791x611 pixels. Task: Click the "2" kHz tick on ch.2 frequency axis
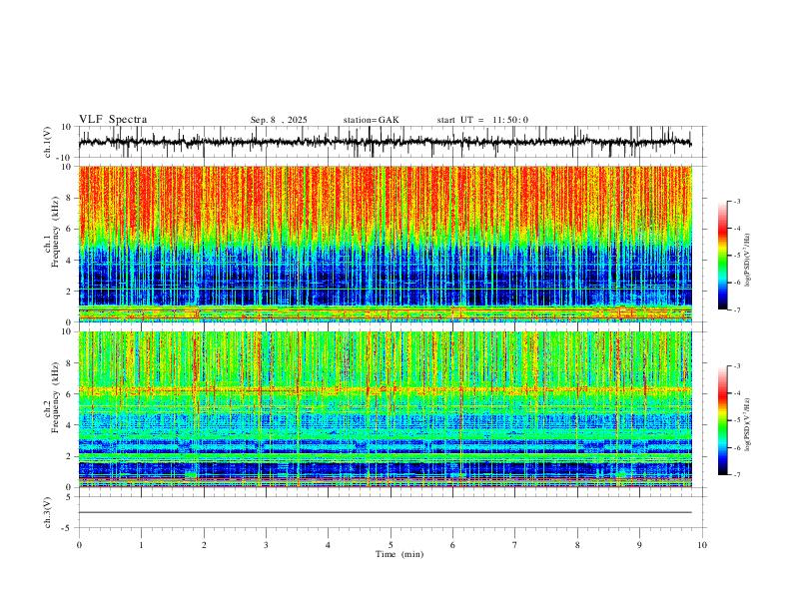69,456
